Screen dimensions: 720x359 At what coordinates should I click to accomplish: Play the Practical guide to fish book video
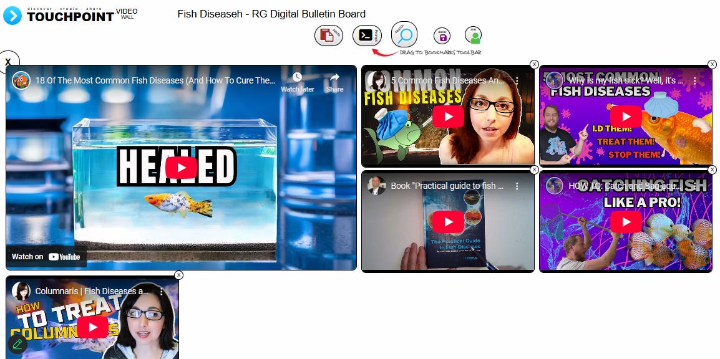click(448, 222)
